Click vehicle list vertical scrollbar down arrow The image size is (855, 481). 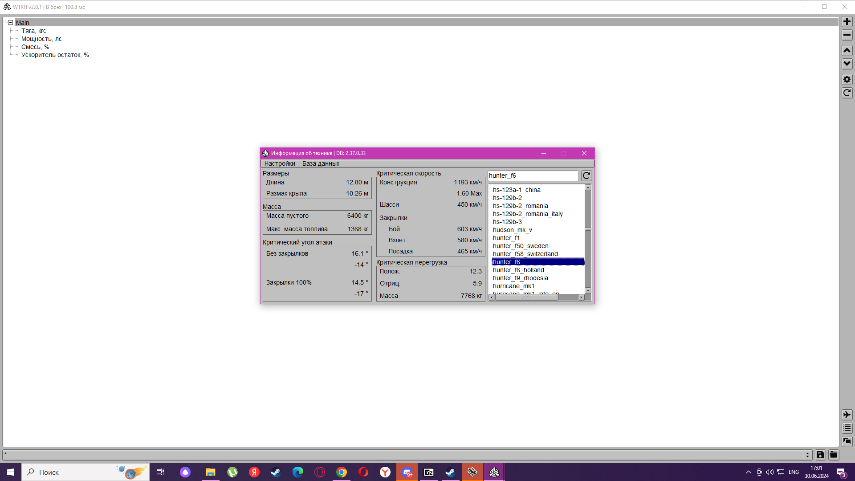(x=588, y=290)
